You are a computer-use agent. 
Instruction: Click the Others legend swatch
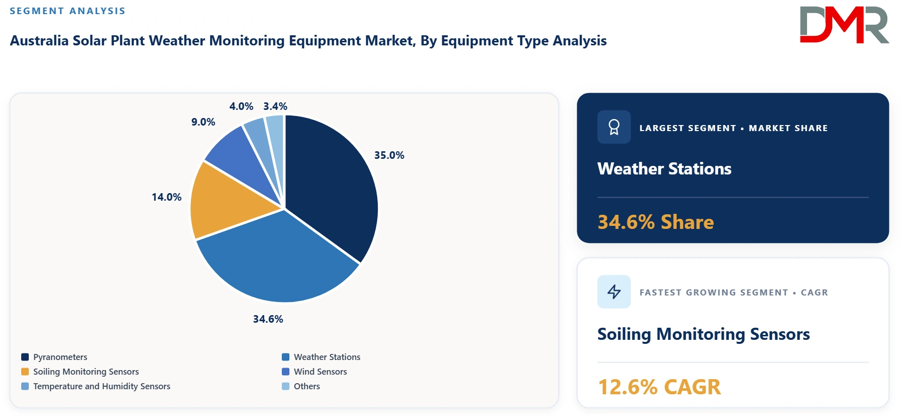pos(285,386)
